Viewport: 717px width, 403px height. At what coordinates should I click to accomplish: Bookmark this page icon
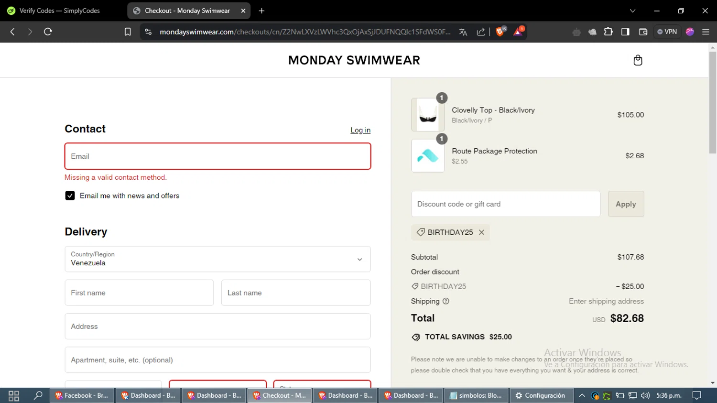pyautogui.click(x=128, y=32)
